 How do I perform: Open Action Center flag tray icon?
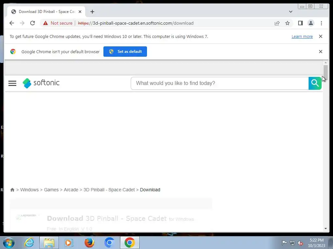[x=284, y=243]
